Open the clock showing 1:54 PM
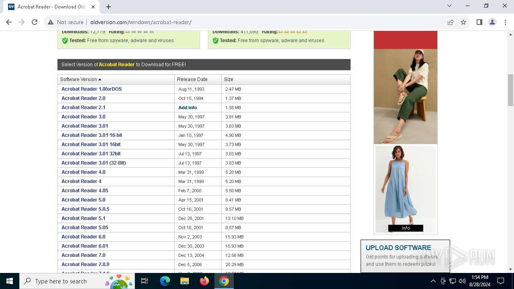The image size is (514, 289). (x=479, y=281)
